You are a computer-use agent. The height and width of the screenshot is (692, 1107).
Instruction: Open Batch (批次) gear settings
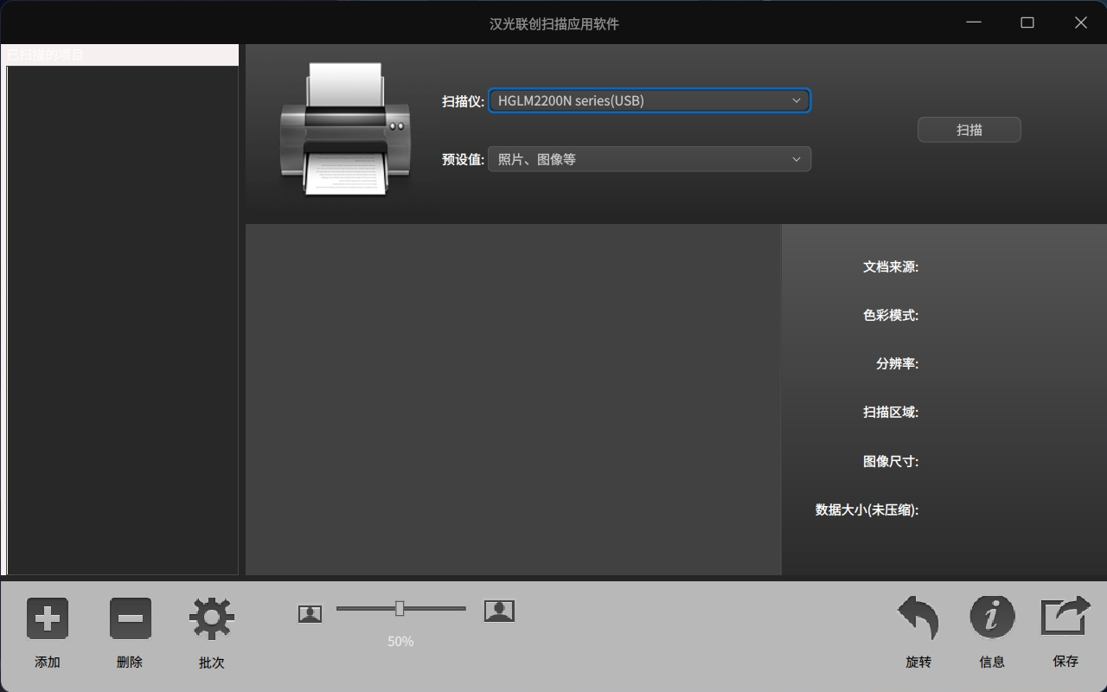[x=212, y=618]
